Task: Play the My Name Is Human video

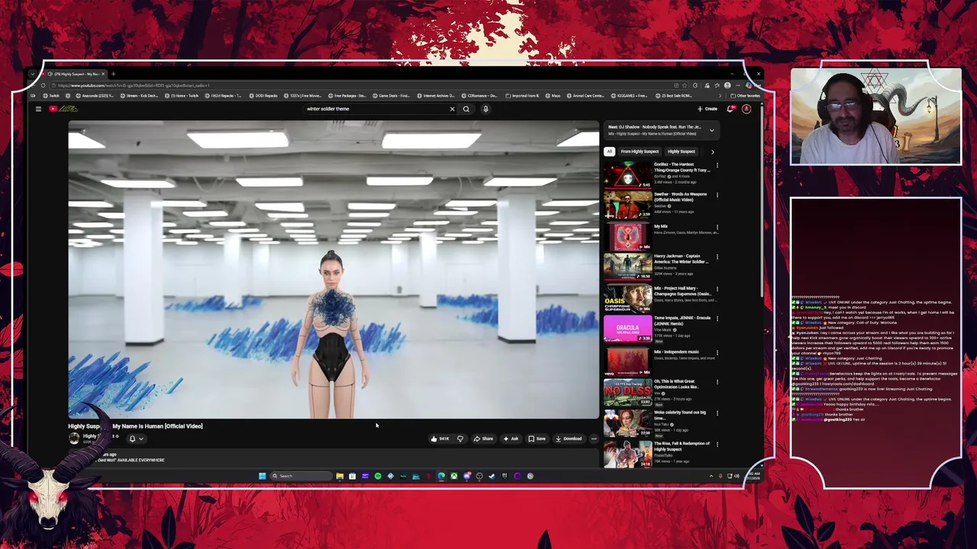Action: point(334,269)
